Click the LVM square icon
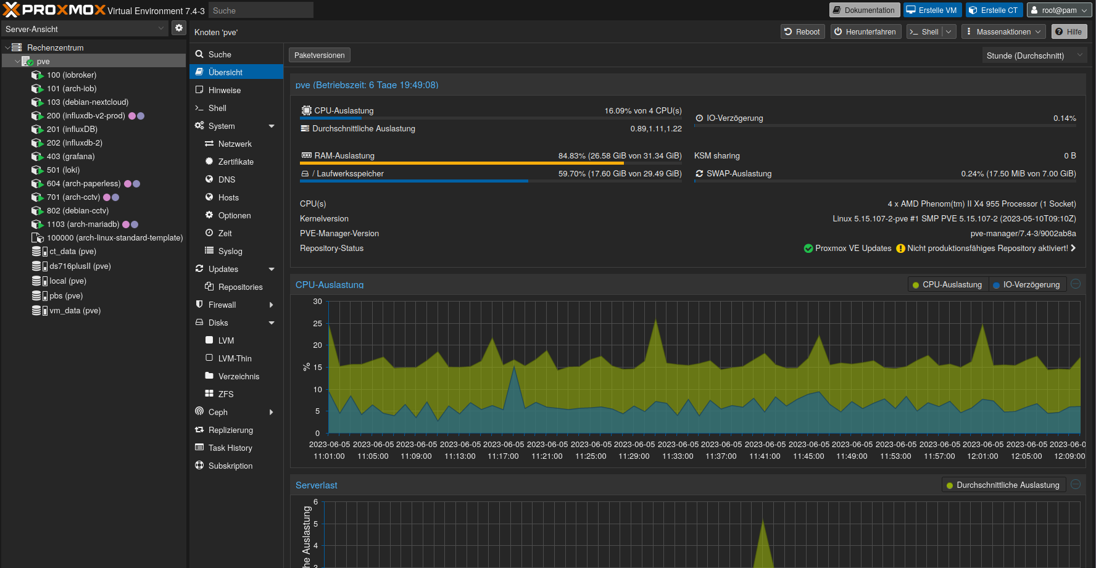The width and height of the screenshot is (1096, 568). (209, 340)
